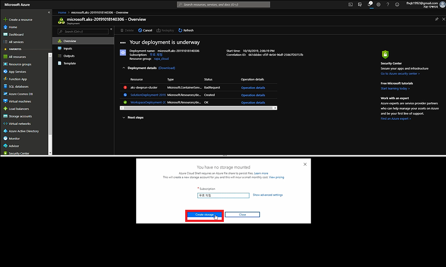Viewport: 446px width, 267px height.
Task: Open All services
Action: pyautogui.click(x=13, y=42)
